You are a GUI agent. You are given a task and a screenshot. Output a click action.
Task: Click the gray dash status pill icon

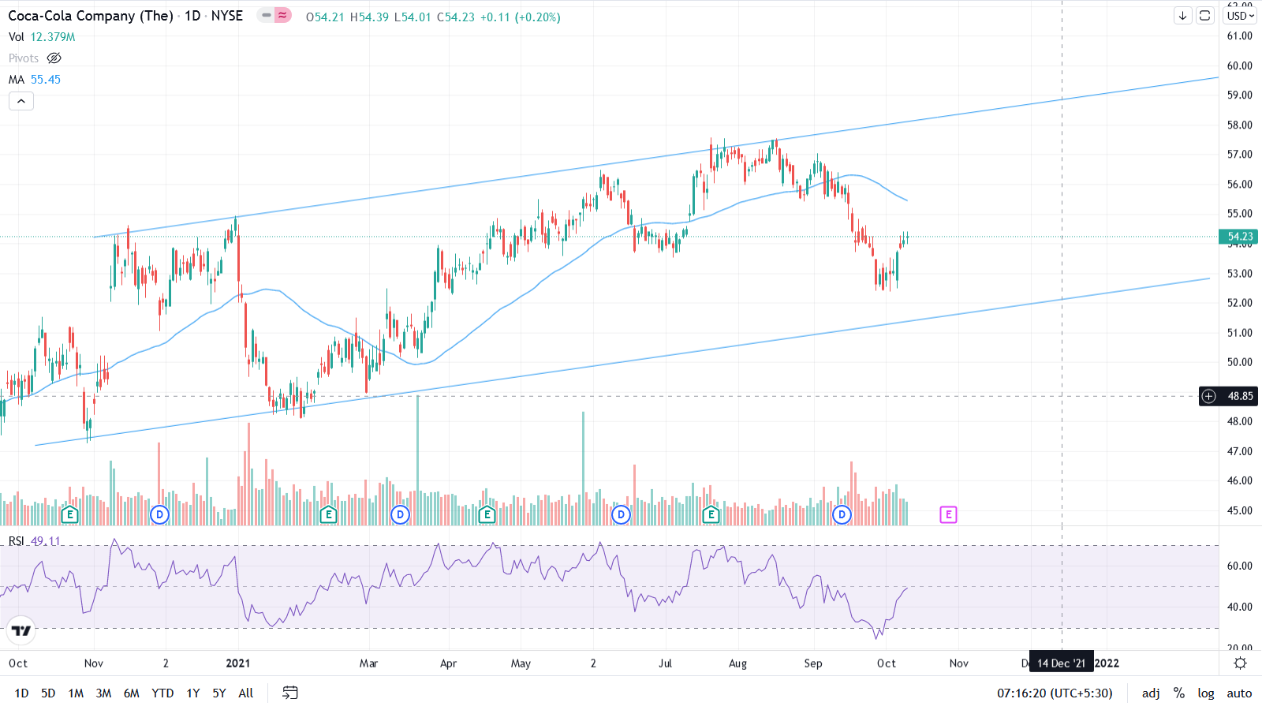267,15
